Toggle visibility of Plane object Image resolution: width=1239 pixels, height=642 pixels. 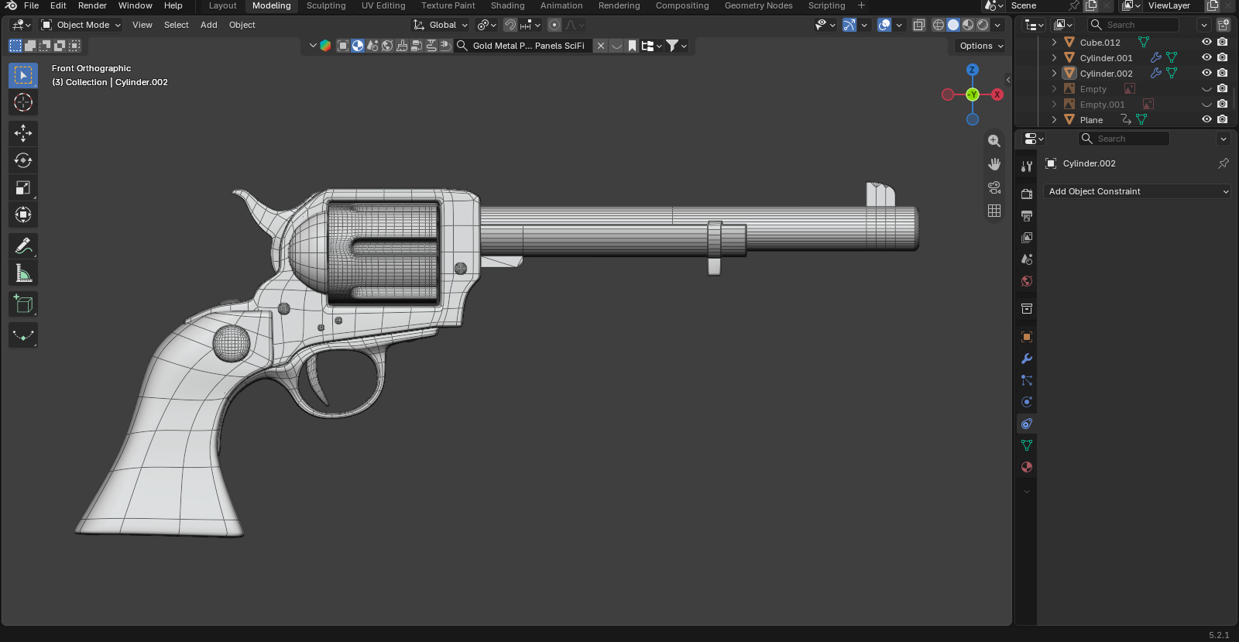click(x=1206, y=119)
